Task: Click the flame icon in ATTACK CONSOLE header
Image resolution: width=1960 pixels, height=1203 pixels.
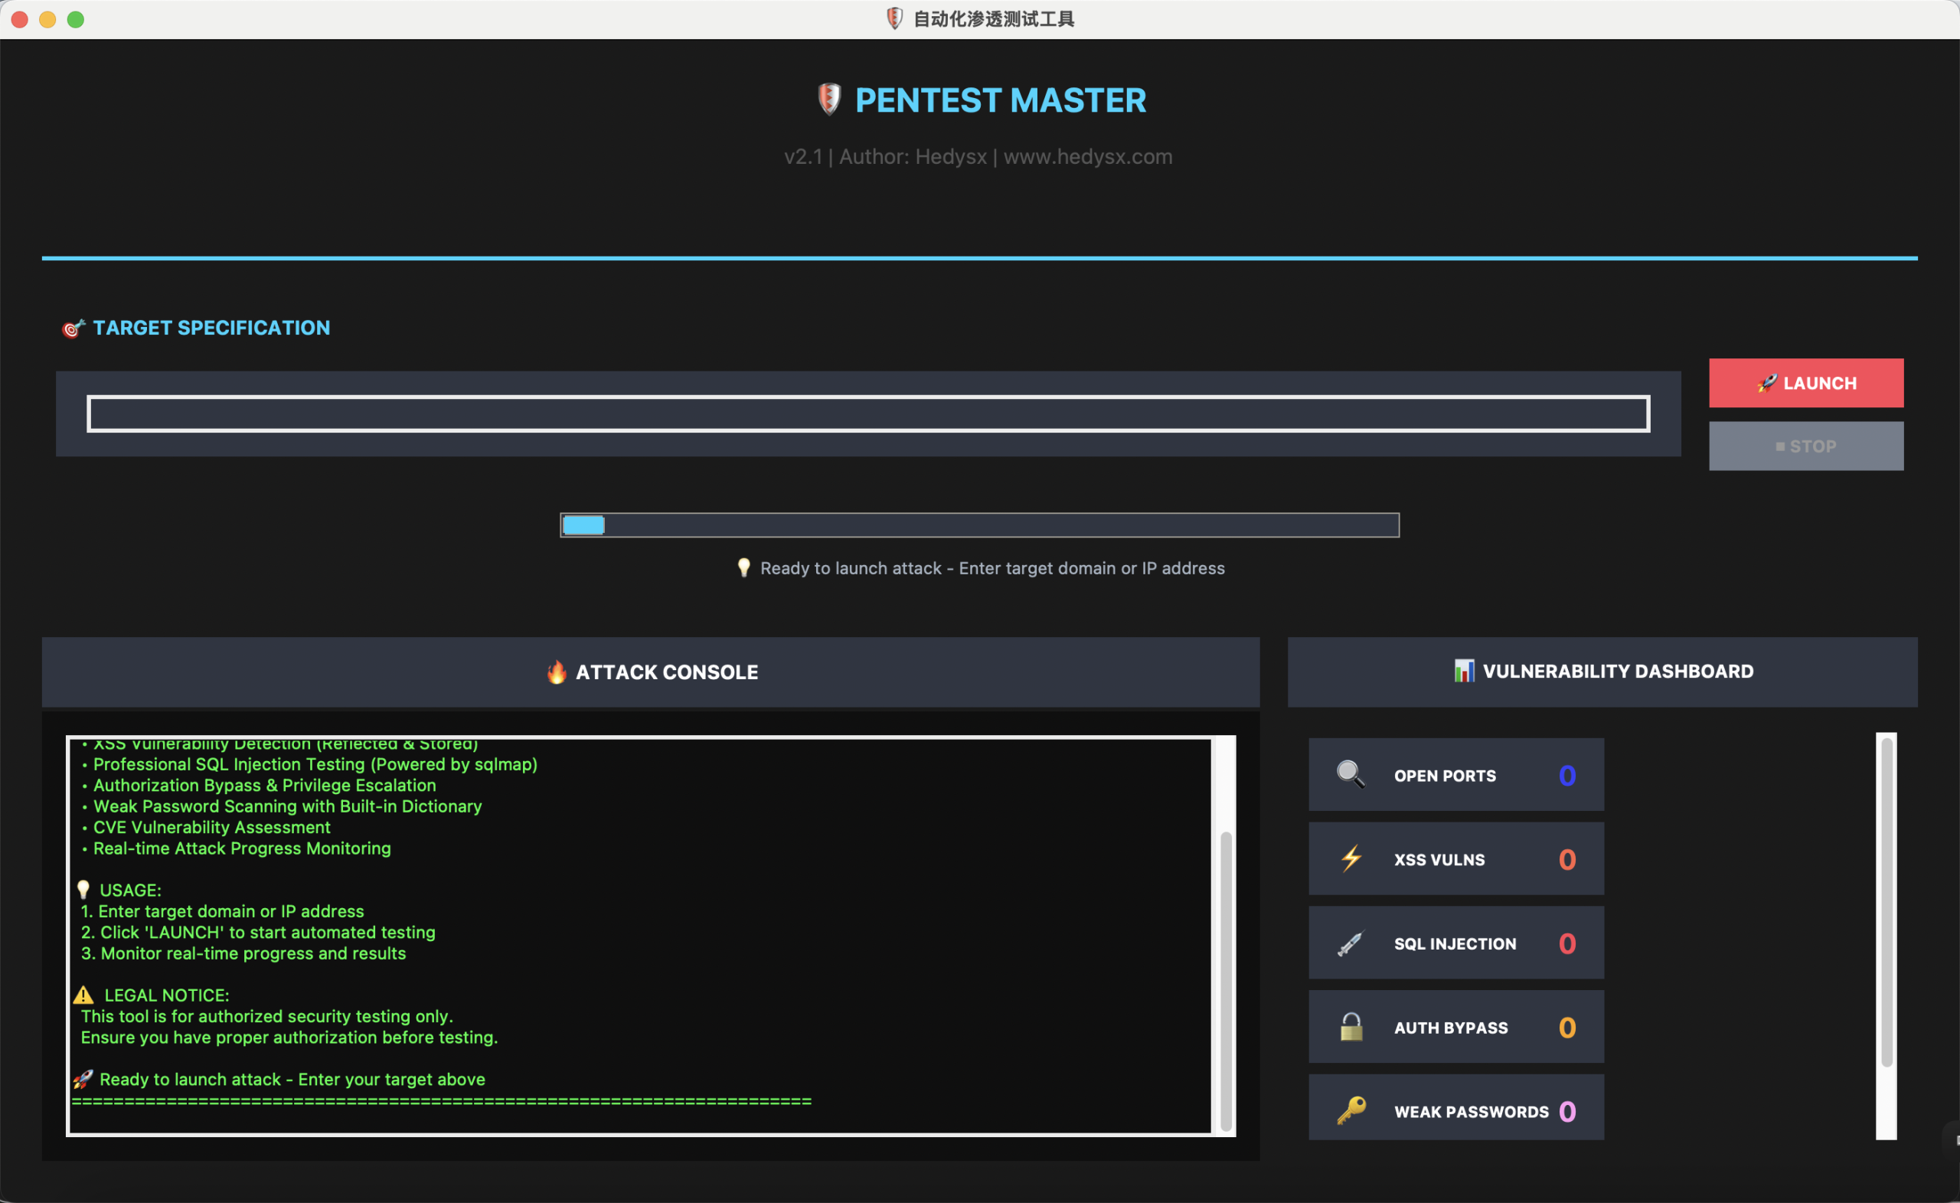Action: coord(557,672)
